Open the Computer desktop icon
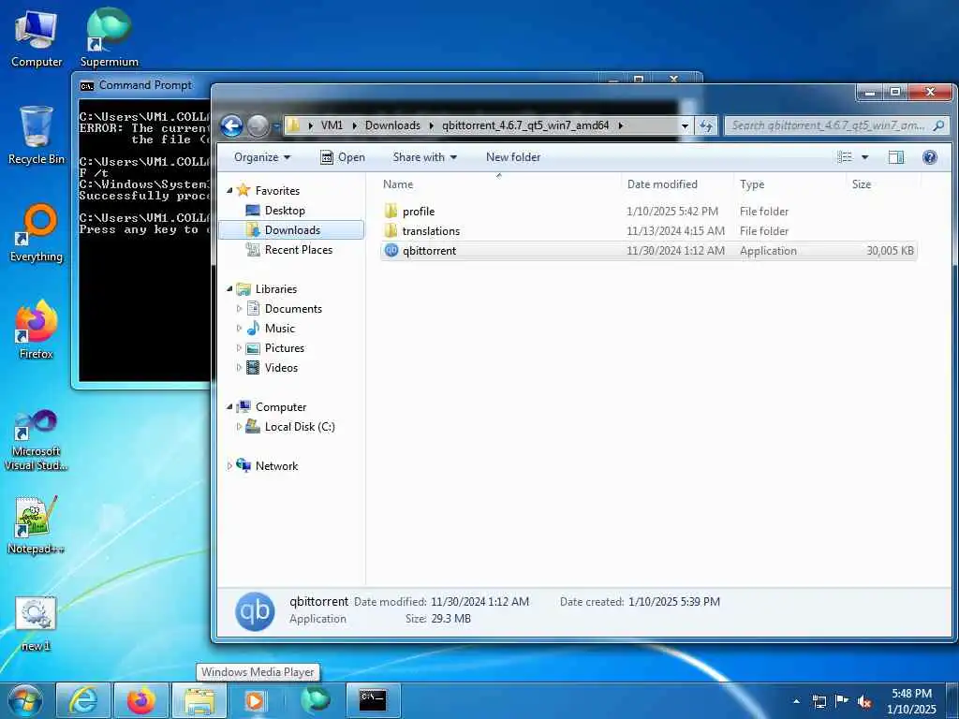Image resolution: width=959 pixels, height=719 pixels. (x=37, y=39)
